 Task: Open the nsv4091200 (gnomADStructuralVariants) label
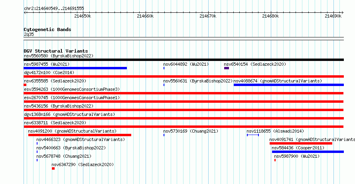72,131
